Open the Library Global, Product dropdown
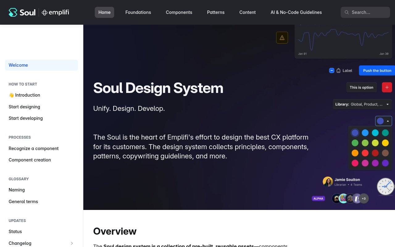This screenshot has height=247, width=395. [362, 104]
